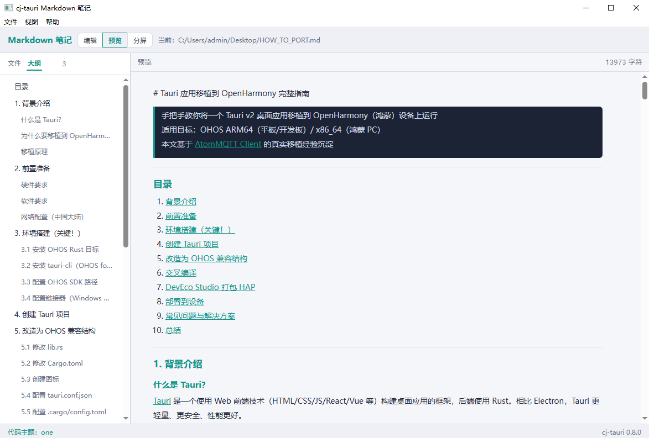Open the 视图 menu
649x438 pixels.
pyautogui.click(x=32, y=22)
